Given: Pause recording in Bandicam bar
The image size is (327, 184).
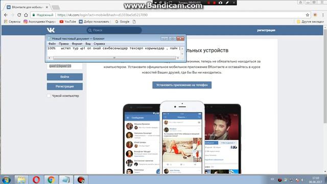Looking at the screenshot, I should point(208,3).
